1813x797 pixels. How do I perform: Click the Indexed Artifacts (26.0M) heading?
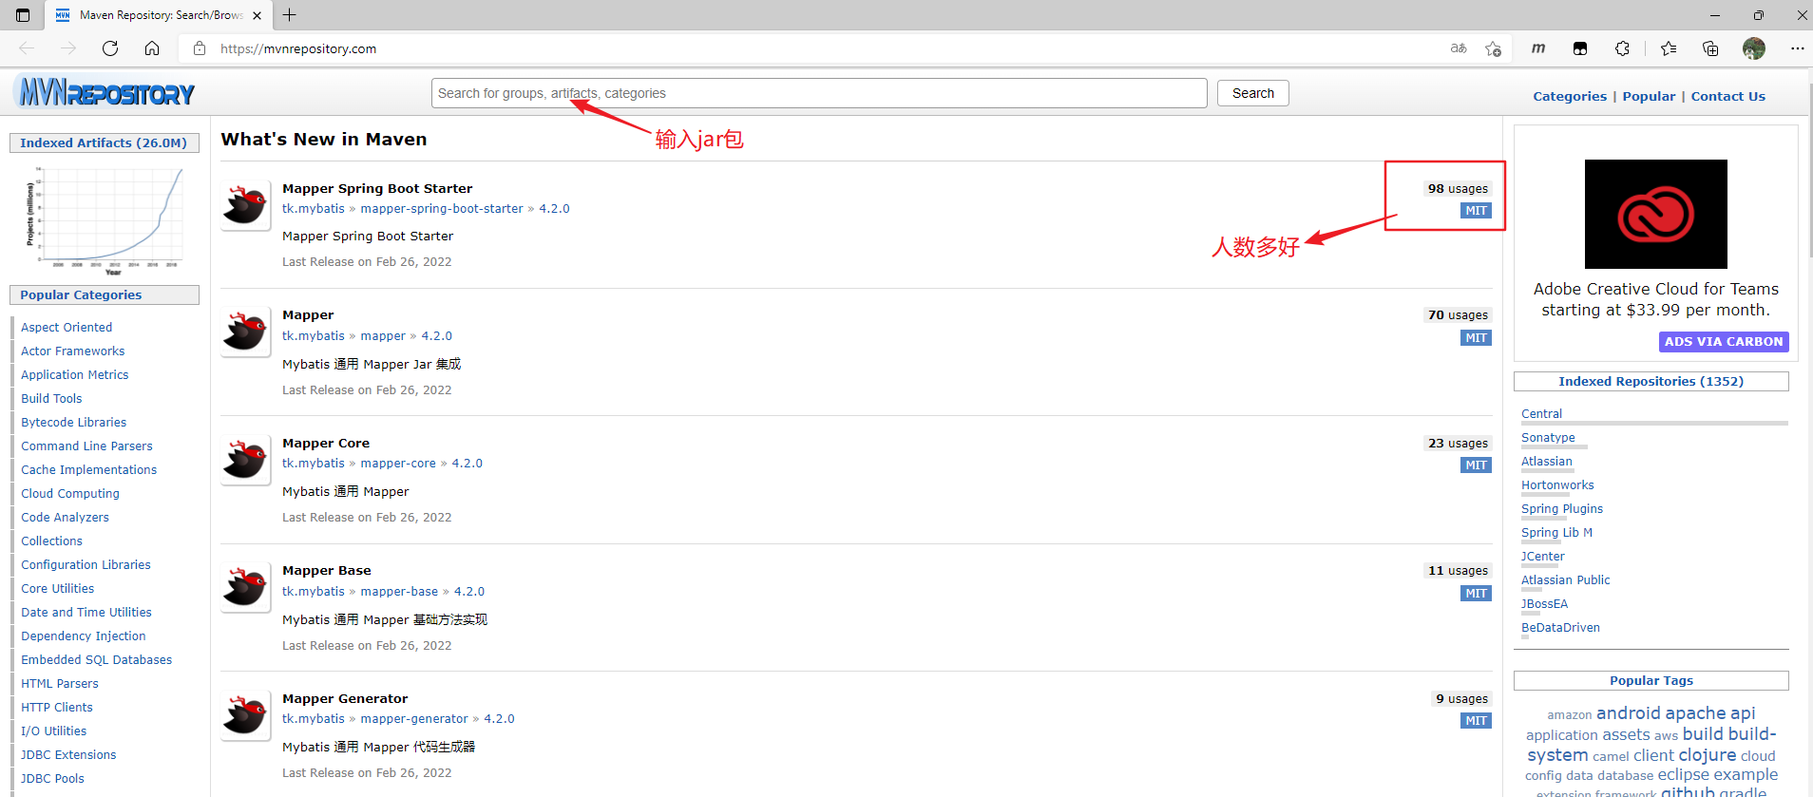click(104, 142)
